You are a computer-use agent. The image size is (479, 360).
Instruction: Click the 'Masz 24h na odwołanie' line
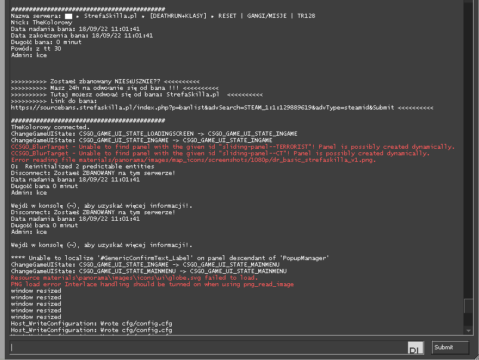[x=115, y=88]
